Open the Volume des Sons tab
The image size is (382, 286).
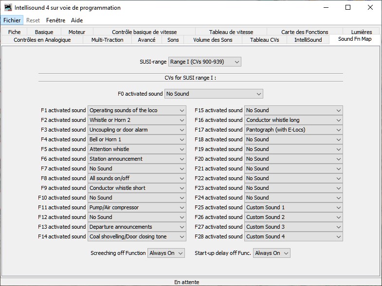[213, 40]
